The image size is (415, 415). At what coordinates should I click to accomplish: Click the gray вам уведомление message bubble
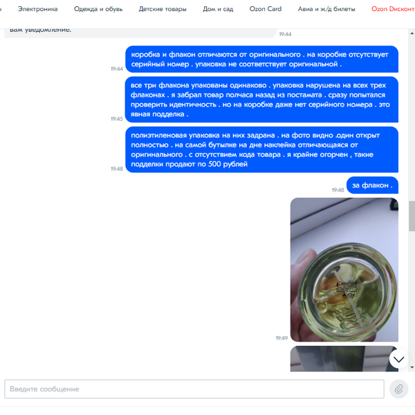[140, 33]
